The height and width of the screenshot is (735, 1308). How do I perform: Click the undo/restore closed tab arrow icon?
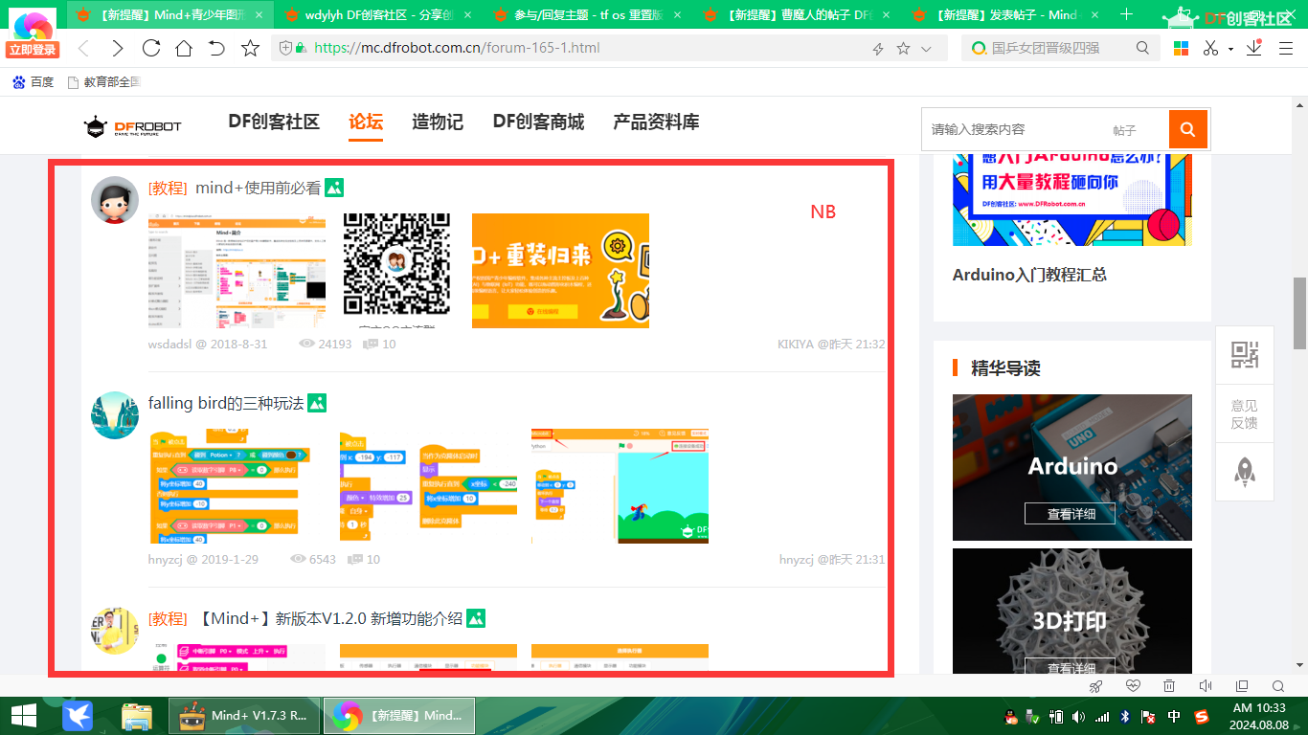pyautogui.click(x=216, y=48)
